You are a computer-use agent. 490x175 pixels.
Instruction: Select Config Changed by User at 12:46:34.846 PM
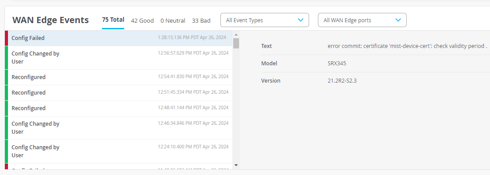[119, 128]
